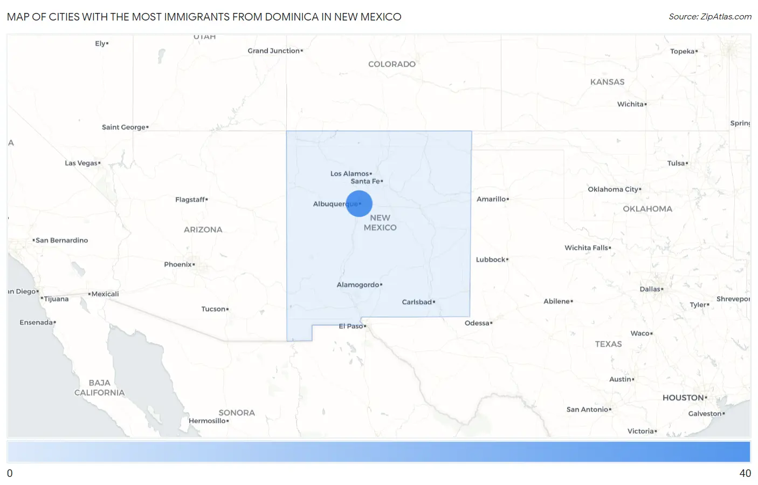Viewport: 758px width, 485px height.
Task: Click the Dallas city label
Action: 651,289
